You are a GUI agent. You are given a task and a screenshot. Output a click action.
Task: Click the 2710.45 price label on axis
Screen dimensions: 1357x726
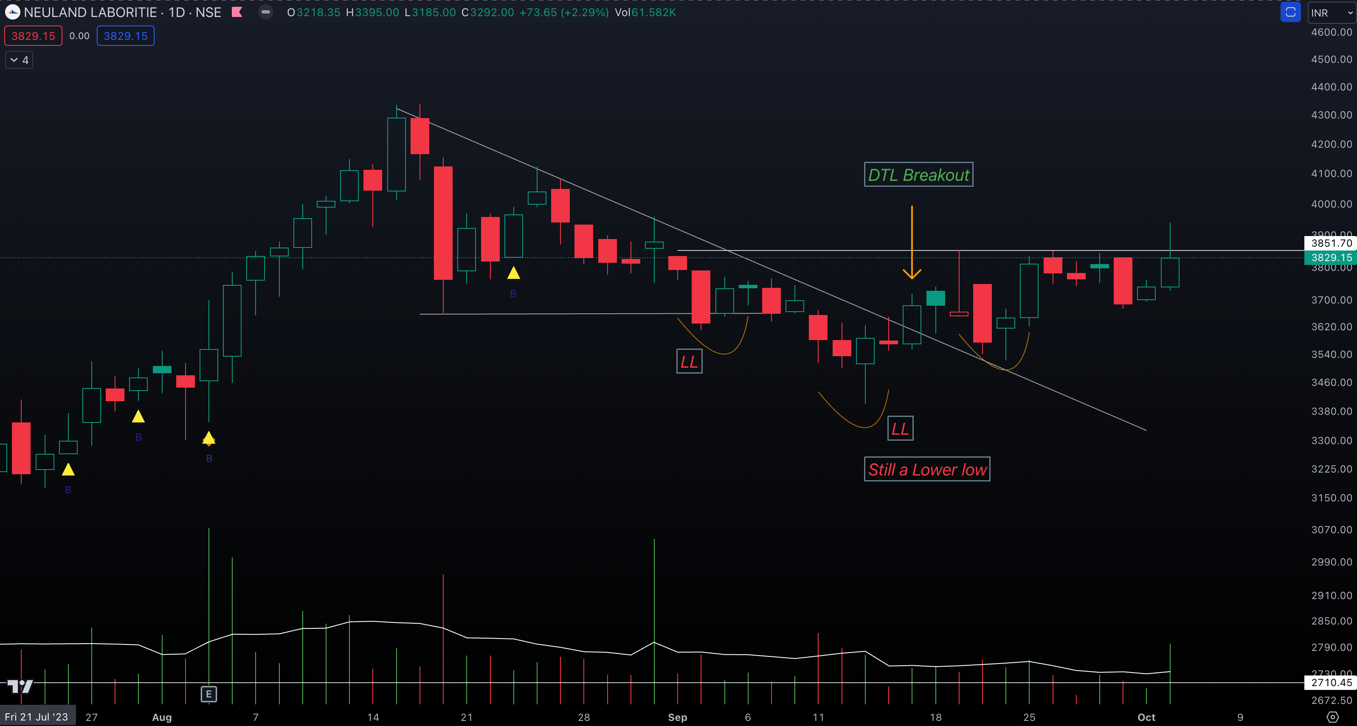coord(1330,683)
